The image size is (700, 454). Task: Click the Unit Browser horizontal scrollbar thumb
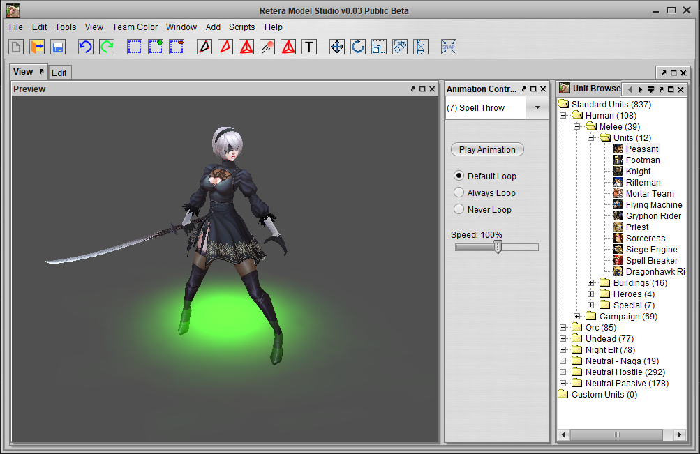tap(616, 434)
